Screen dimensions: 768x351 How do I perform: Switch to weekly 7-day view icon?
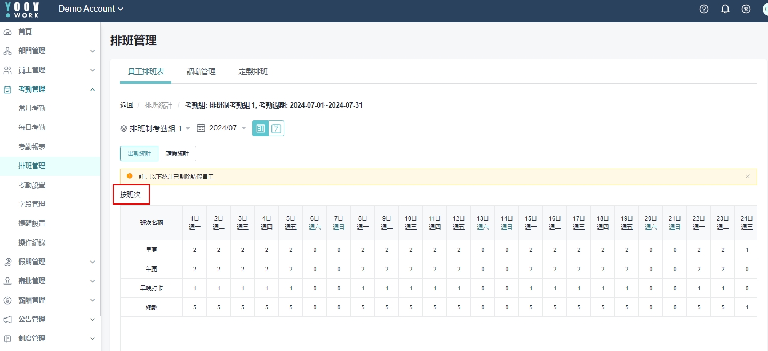point(276,128)
